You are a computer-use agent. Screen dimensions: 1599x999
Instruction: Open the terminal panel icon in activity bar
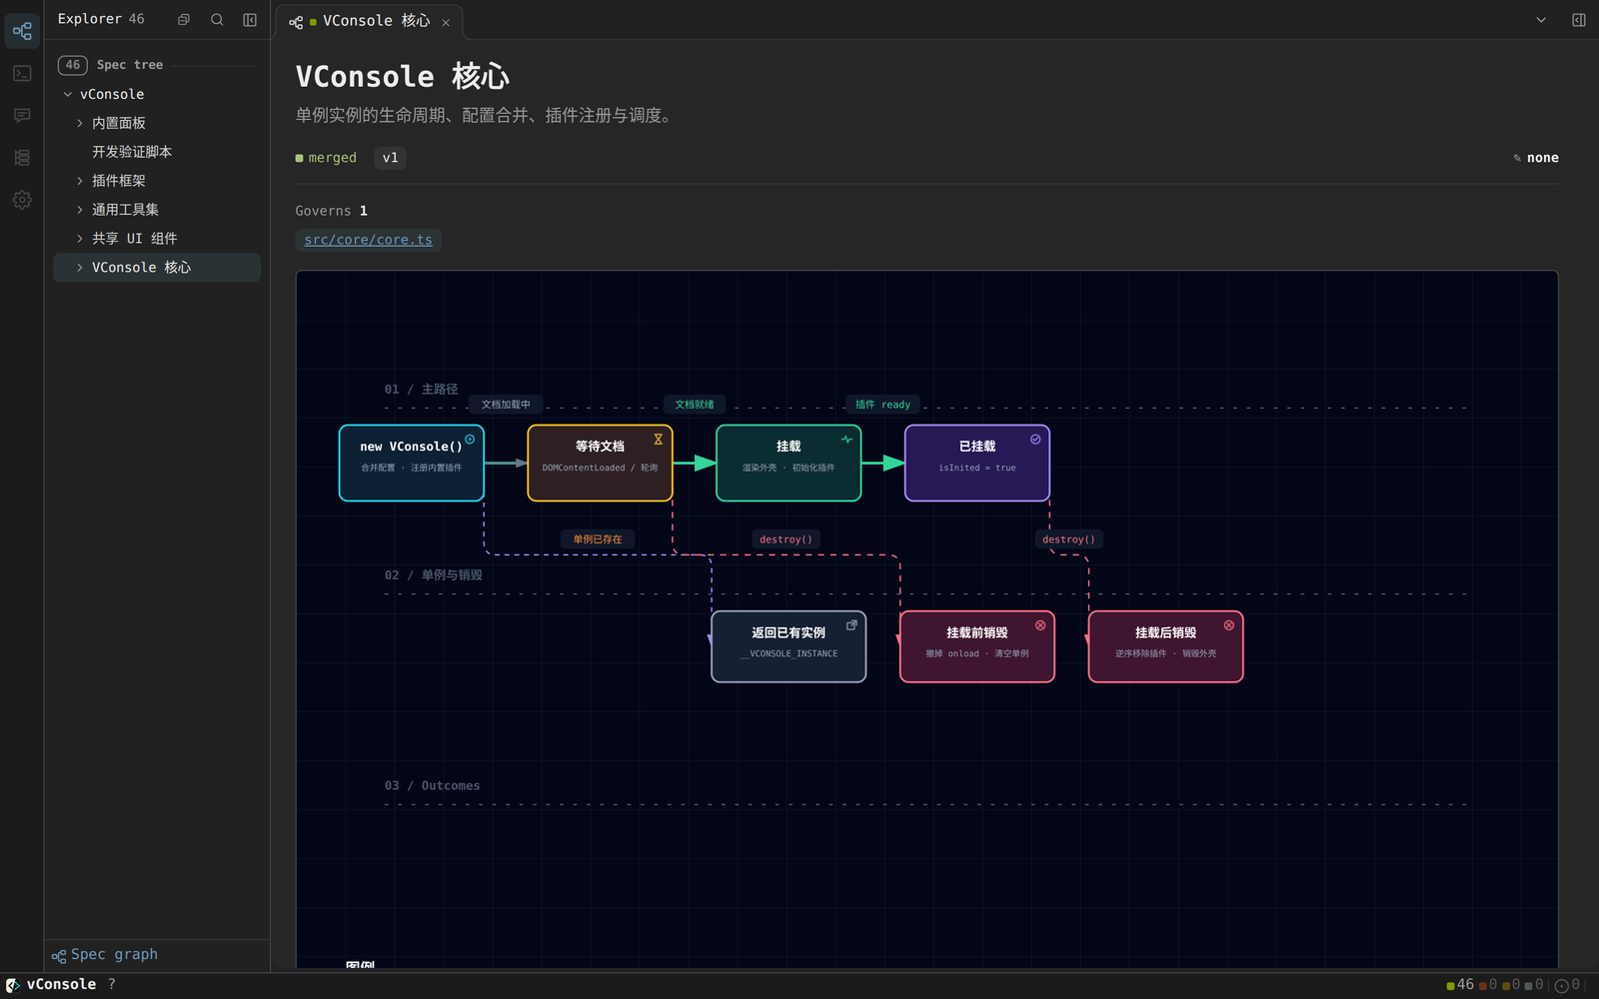click(22, 73)
